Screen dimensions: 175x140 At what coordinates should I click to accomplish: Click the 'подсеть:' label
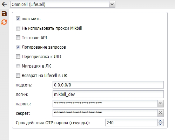[24, 85]
